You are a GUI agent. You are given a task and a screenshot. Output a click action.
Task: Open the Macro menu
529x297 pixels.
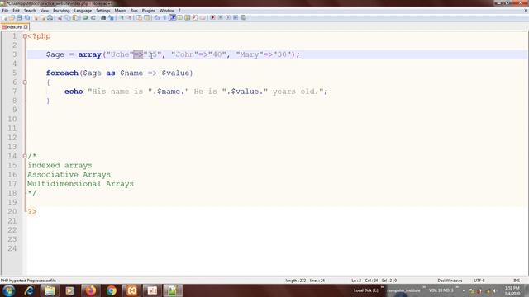coord(120,11)
